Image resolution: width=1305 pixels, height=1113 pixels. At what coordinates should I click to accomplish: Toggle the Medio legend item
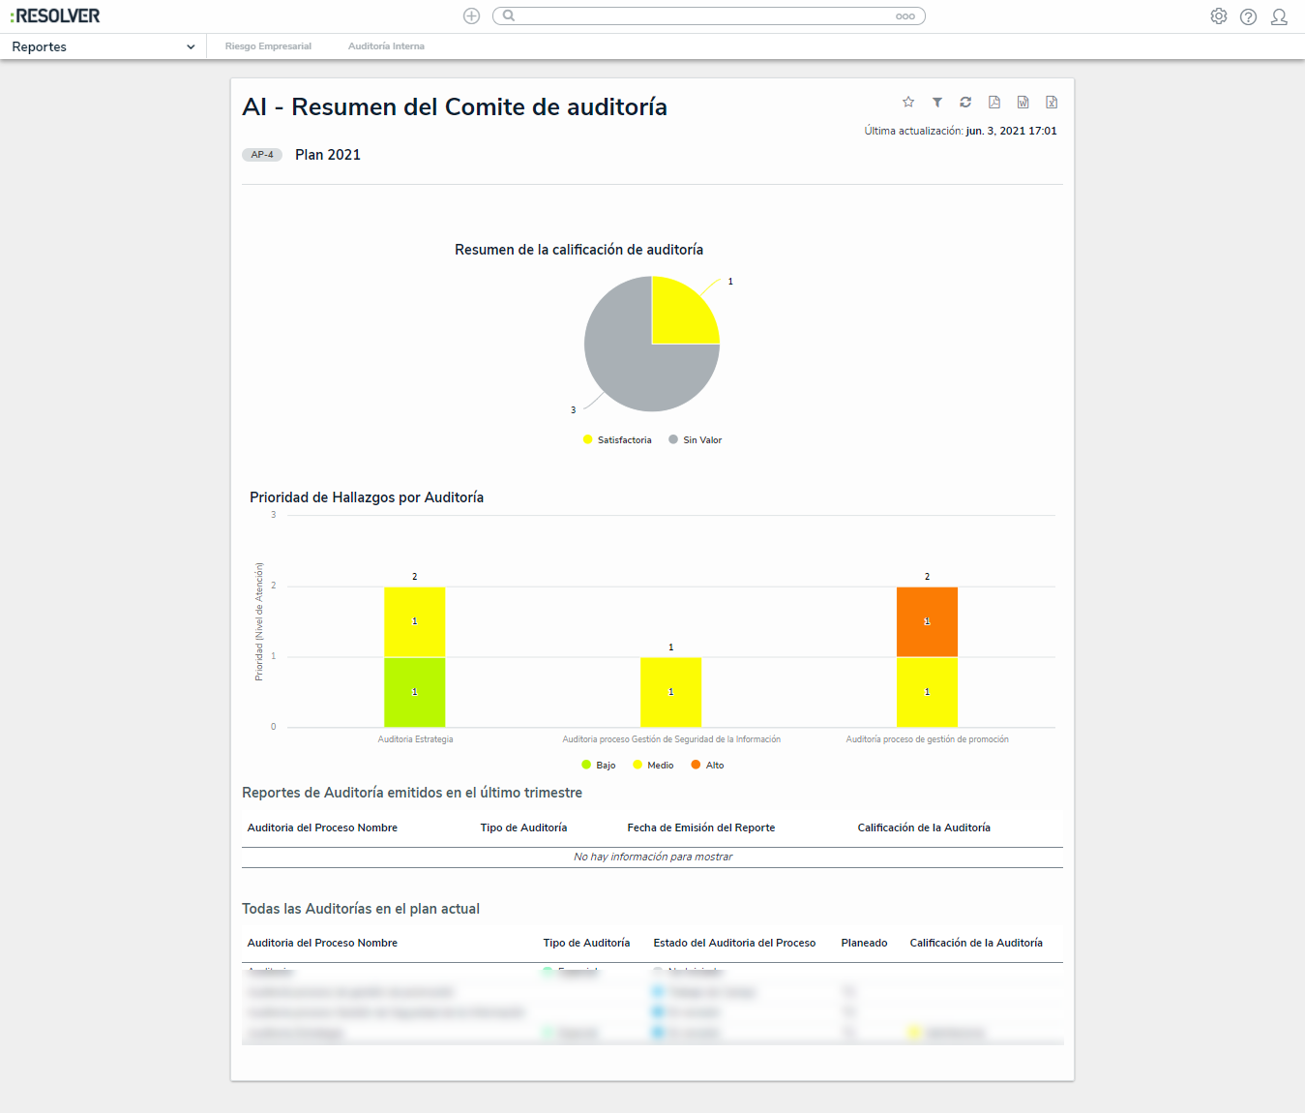coord(653,766)
